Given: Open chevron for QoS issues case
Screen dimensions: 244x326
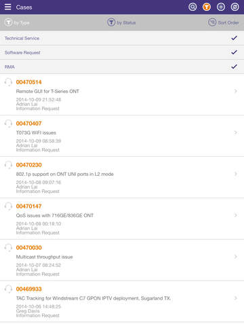Looking at the screenshot, I should click(236, 215).
